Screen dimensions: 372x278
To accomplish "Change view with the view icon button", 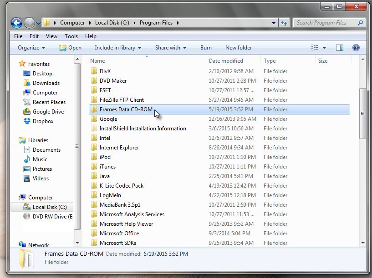I will (x=314, y=48).
